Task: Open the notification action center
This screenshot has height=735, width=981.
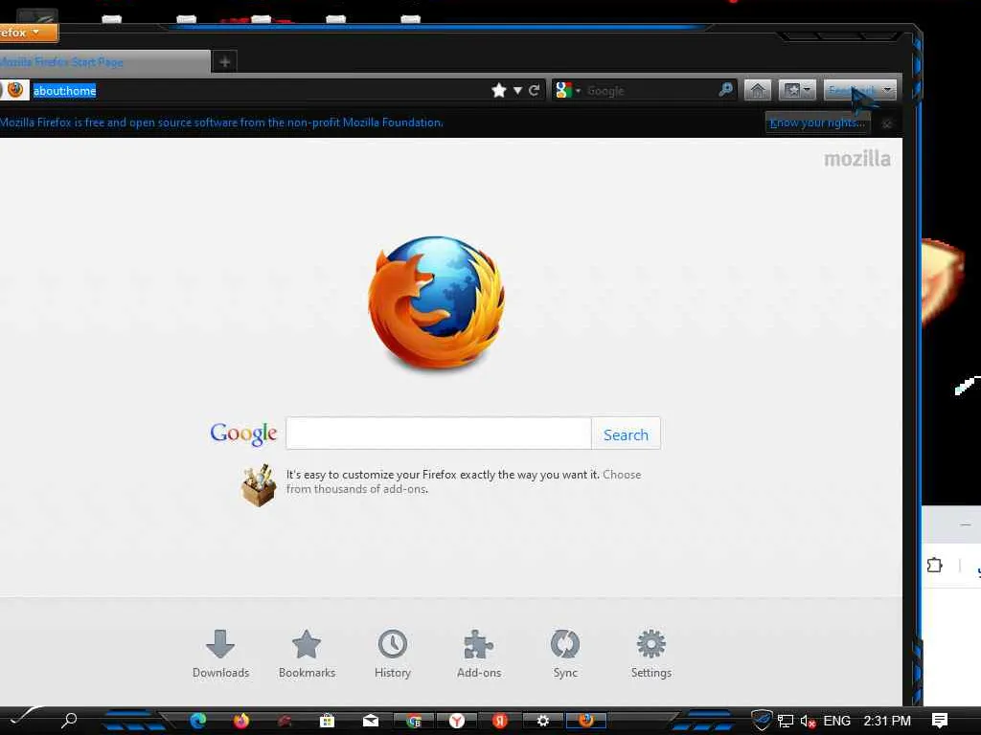Action: (x=939, y=721)
